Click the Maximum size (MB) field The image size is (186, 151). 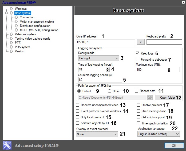[158, 70]
